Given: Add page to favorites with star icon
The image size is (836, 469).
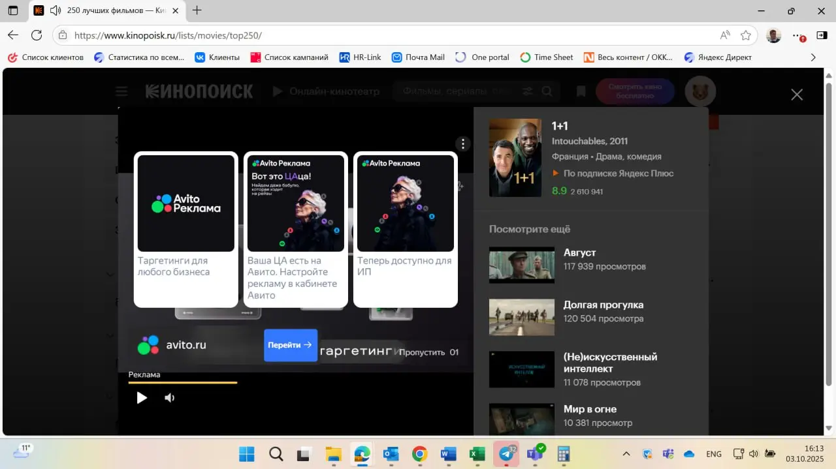Looking at the screenshot, I should pyautogui.click(x=746, y=35).
